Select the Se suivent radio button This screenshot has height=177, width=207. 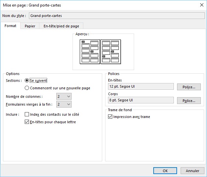(x=27, y=81)
